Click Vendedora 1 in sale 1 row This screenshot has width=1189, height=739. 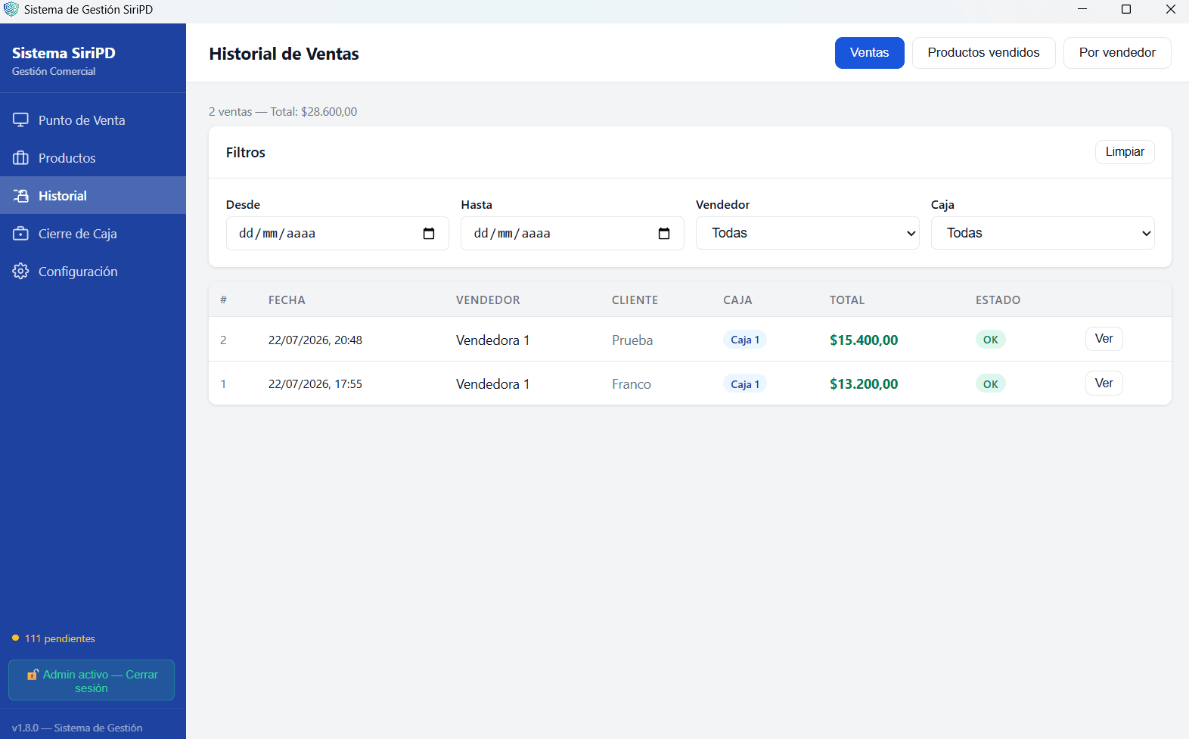coord(493,384)
